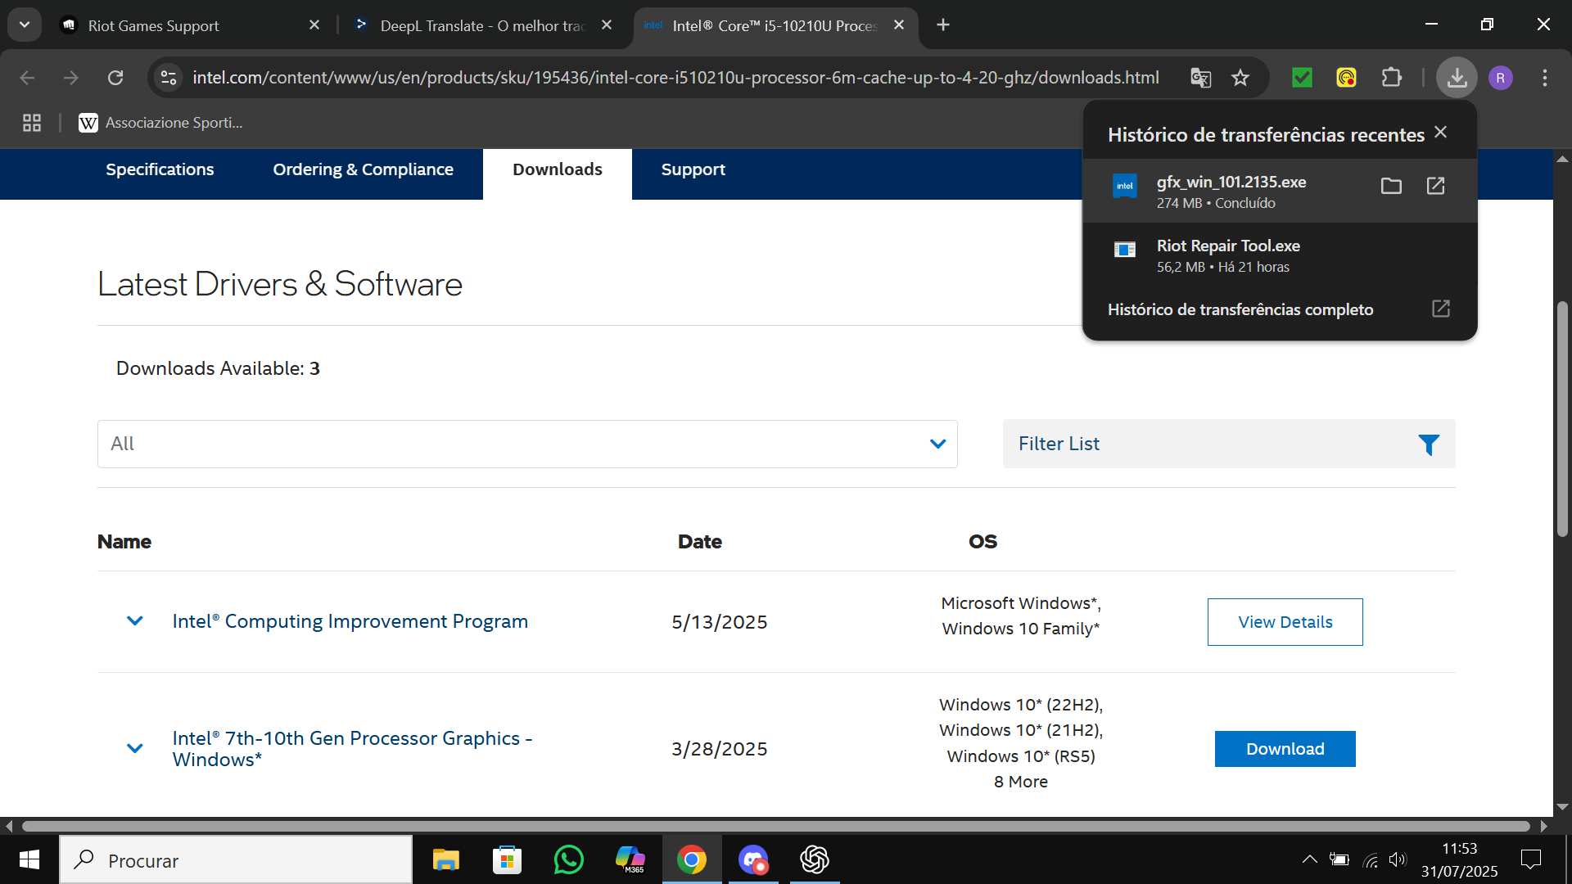Open the Specifications tab
Viewport: 1572px width, 884px height.
coord(160,169)
